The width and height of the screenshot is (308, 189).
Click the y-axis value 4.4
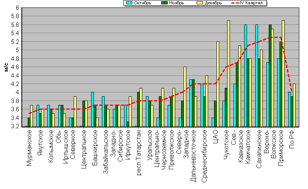[15, 75]
